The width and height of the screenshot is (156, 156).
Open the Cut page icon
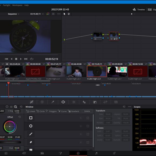point(24,153)
